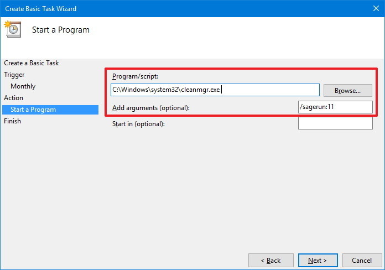Proceed with the Next button
The width and height of the screenshot is (385, 270).
[318, 260]
